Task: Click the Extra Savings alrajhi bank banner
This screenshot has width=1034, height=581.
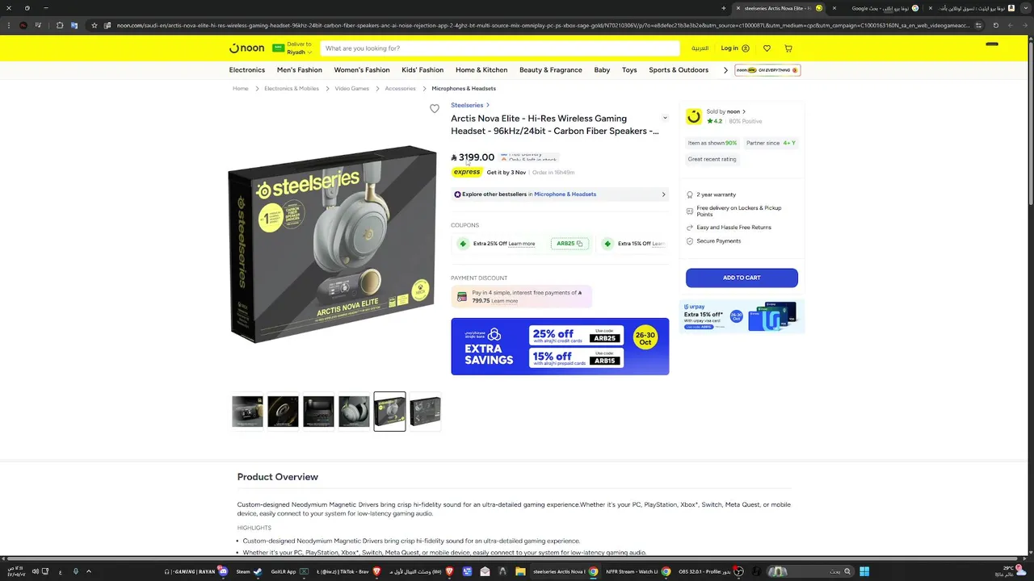Action: click(560, 346)
